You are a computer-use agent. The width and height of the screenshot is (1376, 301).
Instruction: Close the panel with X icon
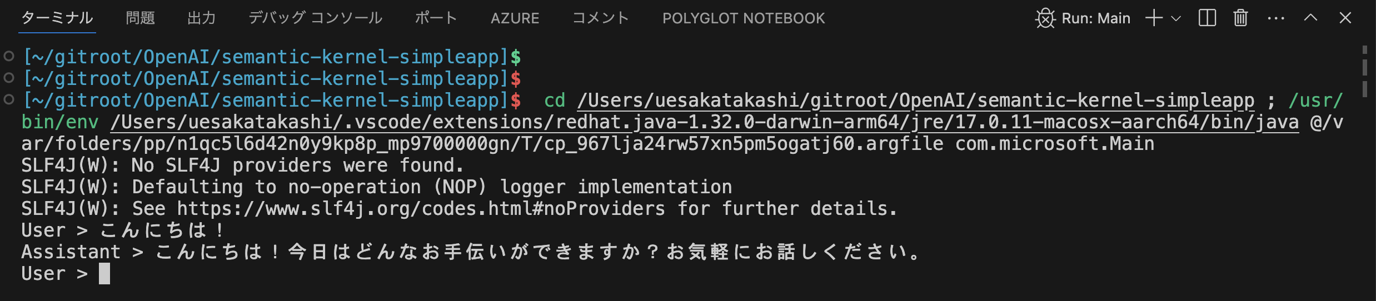[1345, 18]
